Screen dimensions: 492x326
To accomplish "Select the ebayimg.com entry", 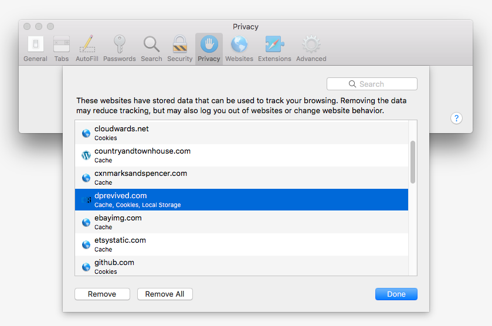I will click(x=242, y=222).
